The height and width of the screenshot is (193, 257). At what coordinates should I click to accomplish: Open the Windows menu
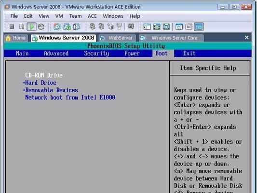point(113,16)
